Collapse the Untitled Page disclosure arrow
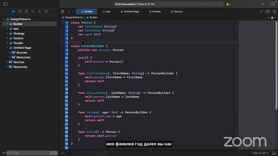The width and height of the screenshot is (278, 156). (7, 48)
